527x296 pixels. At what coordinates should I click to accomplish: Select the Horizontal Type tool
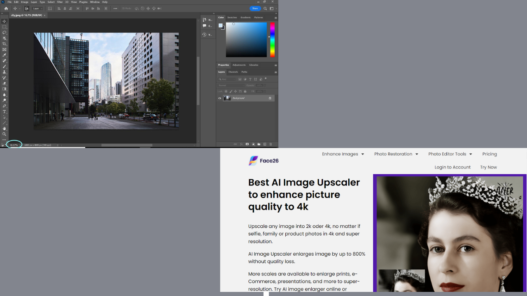[5, 112]
